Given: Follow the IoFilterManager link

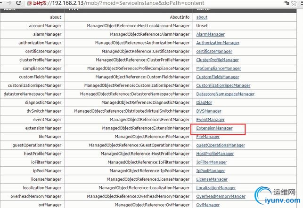Looking at the screenshot, I should click(212, 162).
